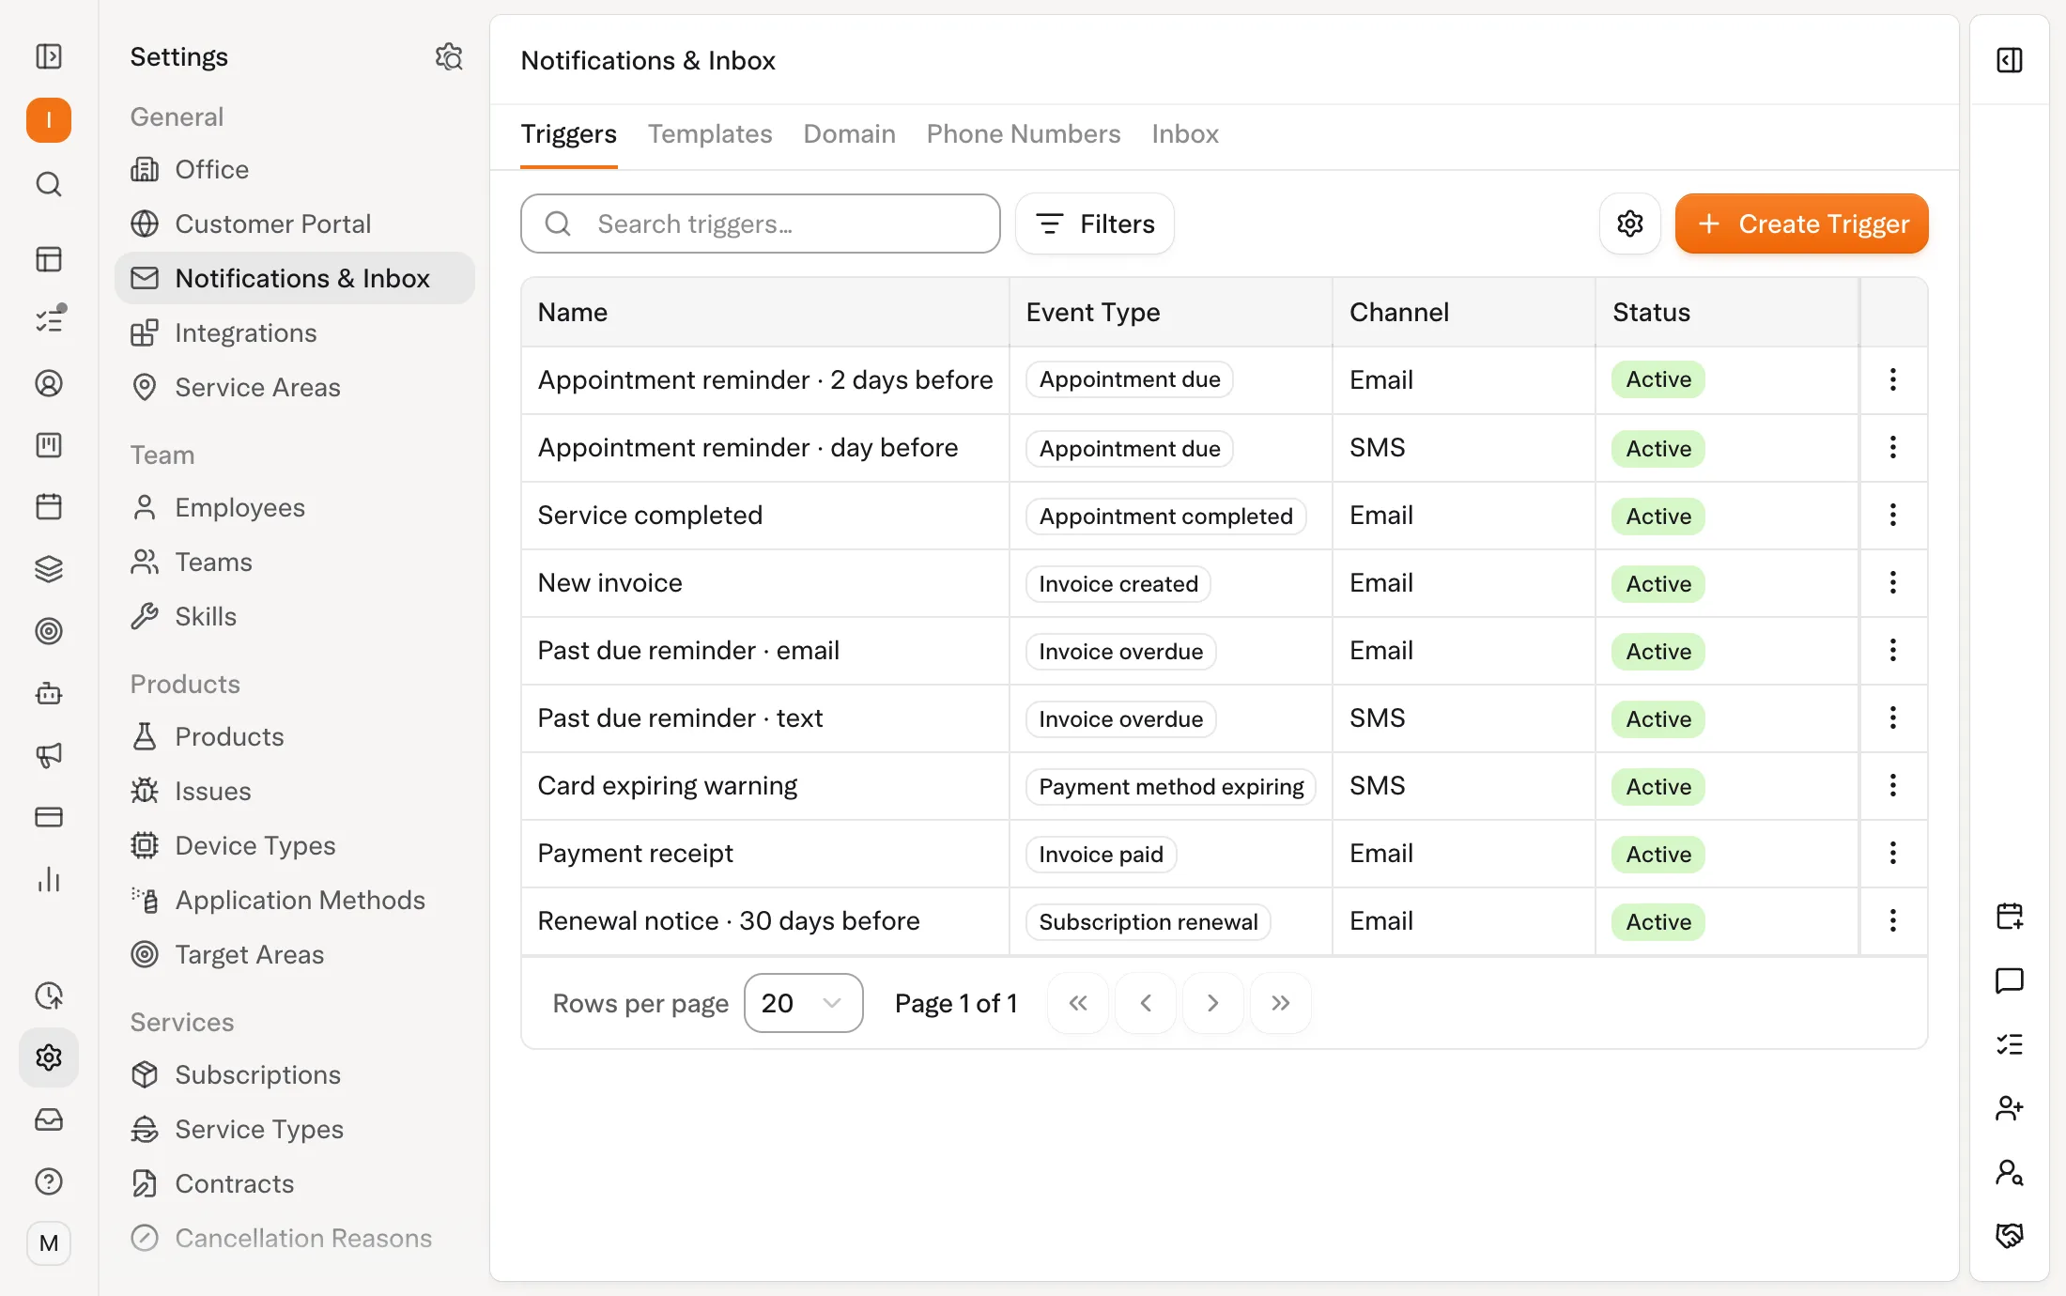Open the M user avatar

click(x=49, y=1243)
